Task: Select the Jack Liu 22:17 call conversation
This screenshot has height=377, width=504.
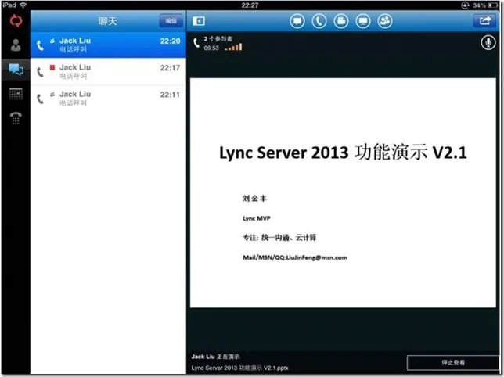Action: coord(108,71)
